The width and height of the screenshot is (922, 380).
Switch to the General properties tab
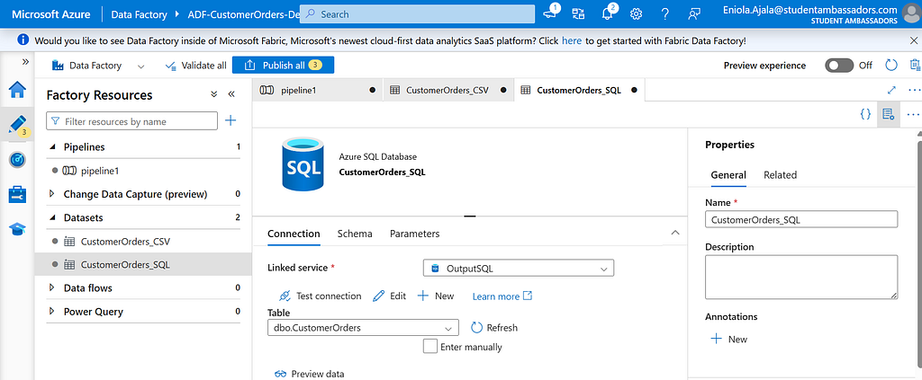(x=728, y=175)
